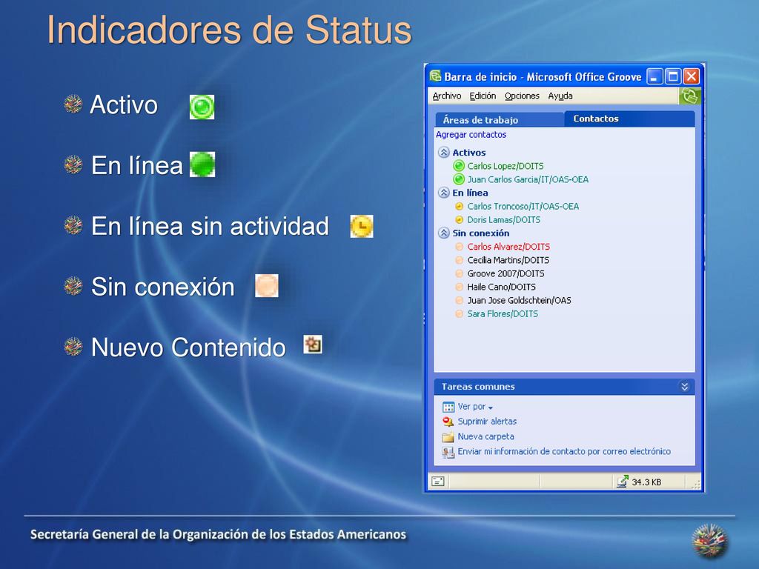
Task: Click idle clock icon beside Carlos Troncoso
Action: click(x=460, y=206)
